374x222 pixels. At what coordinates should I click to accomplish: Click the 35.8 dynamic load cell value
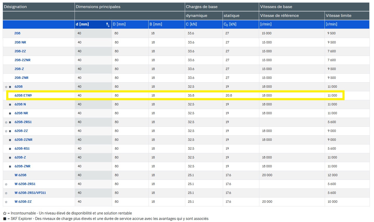[x=191, y=96]
